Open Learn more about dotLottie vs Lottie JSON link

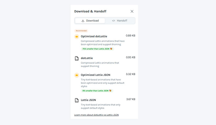[x=96, y=115]
